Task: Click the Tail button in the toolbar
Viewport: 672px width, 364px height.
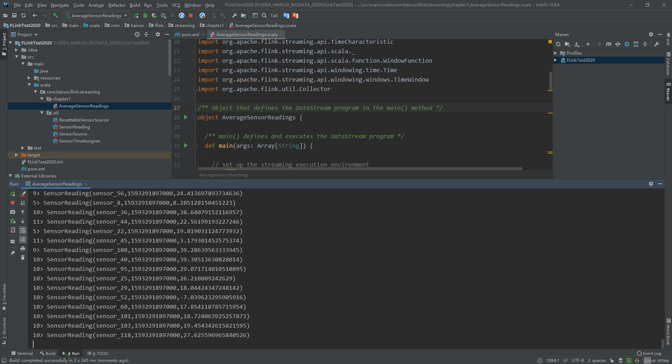Action: pos(274,15)
